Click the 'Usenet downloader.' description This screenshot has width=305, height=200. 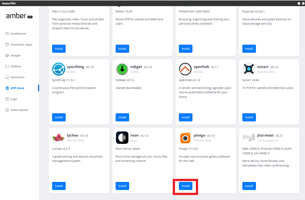click(x=129, y=88)
